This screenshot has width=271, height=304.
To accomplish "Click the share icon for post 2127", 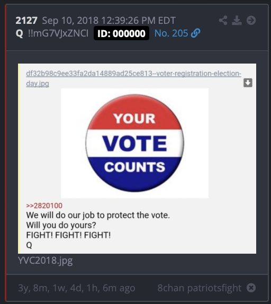I will click(x=223, y=20).
